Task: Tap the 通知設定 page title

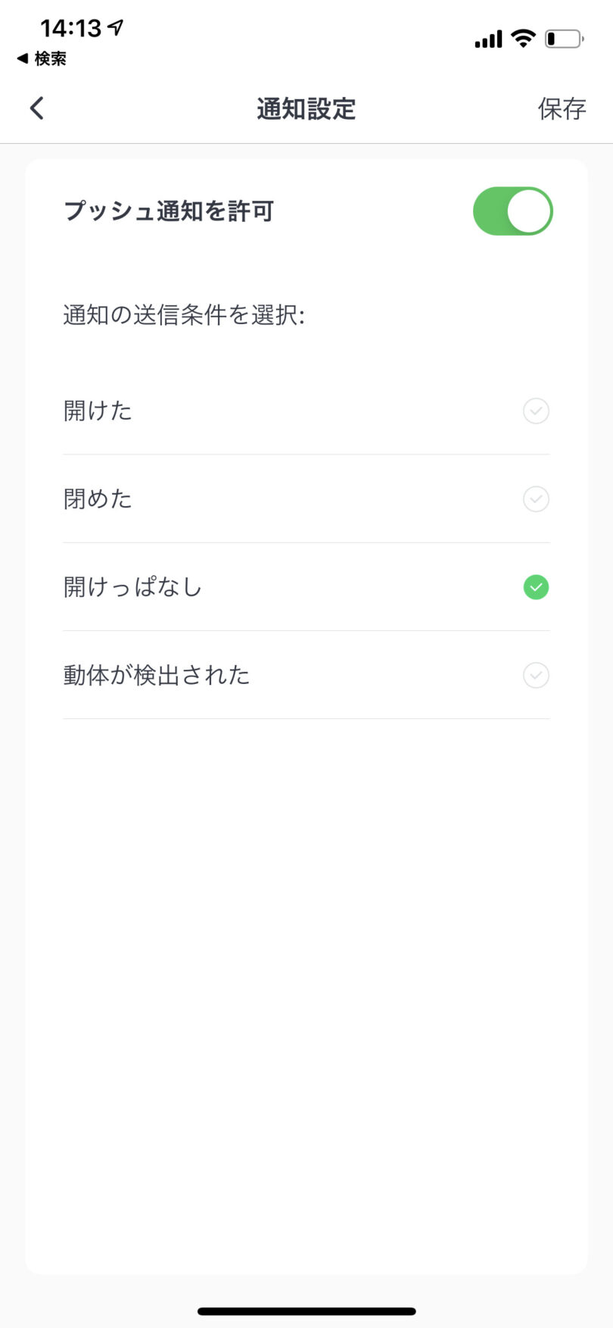Action: 306,109
